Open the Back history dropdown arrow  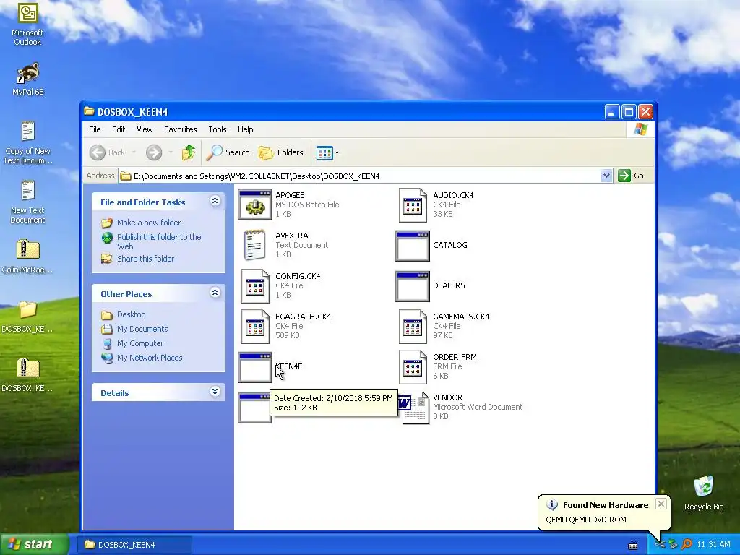(134, 152)
